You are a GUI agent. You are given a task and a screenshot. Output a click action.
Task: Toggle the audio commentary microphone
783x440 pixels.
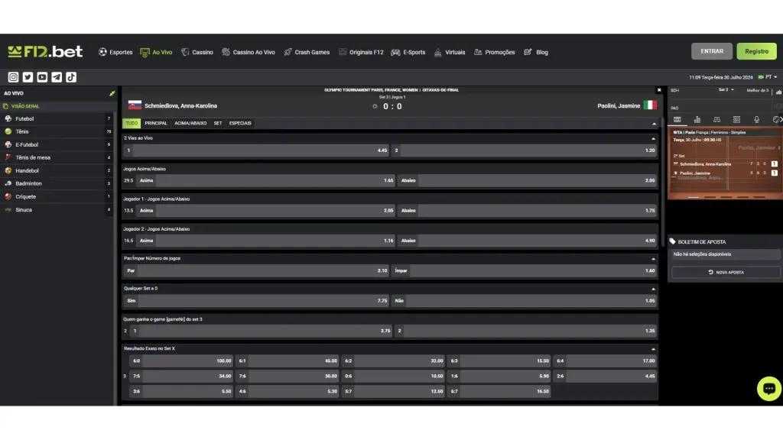[757, 119]
